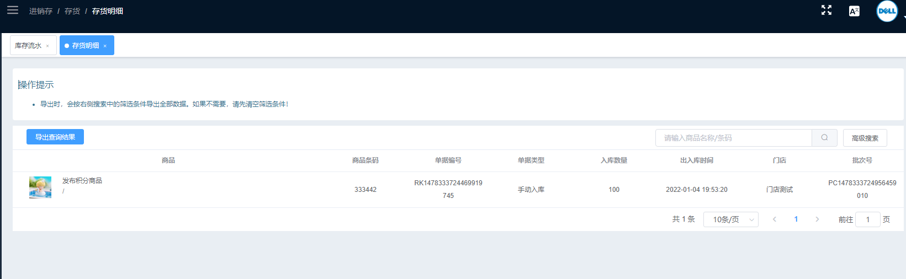Open the Dell user avatar menu
The width and height of the screenshot is (906, 279).
pos(887,11)
